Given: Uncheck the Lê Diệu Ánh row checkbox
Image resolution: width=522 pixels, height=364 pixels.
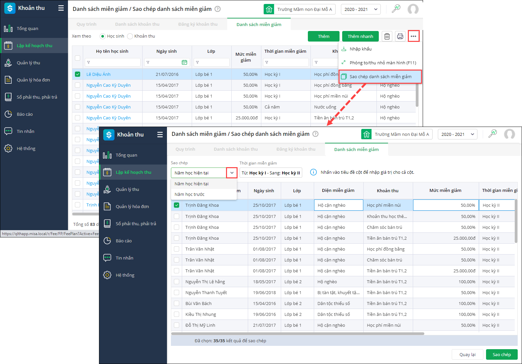Looking at the screenshot, I should (x=78, y=74).
